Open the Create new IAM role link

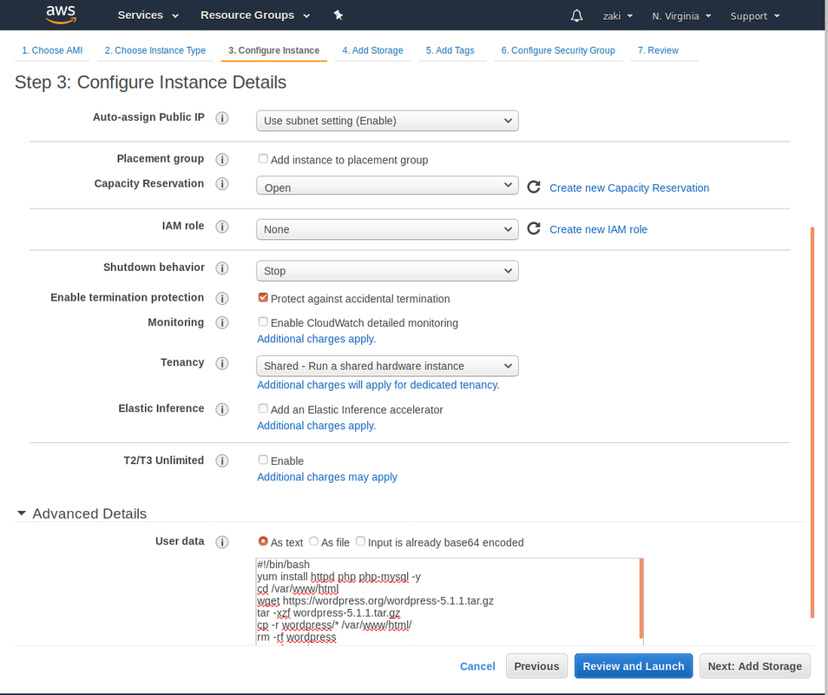pos(598,228)
